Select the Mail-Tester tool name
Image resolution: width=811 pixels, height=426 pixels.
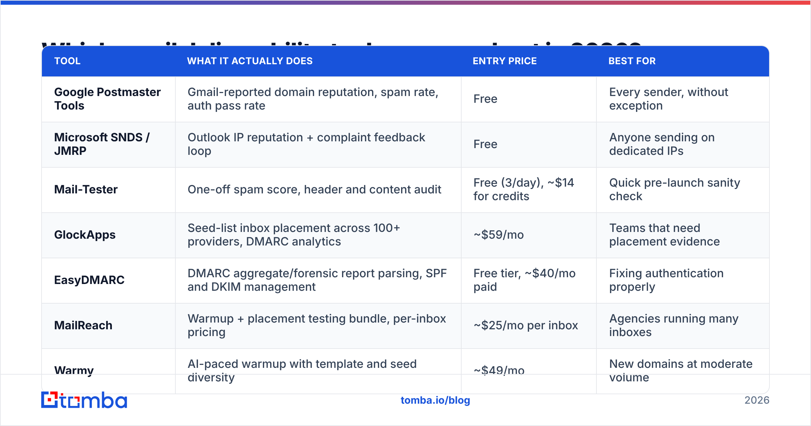point(86,189)
